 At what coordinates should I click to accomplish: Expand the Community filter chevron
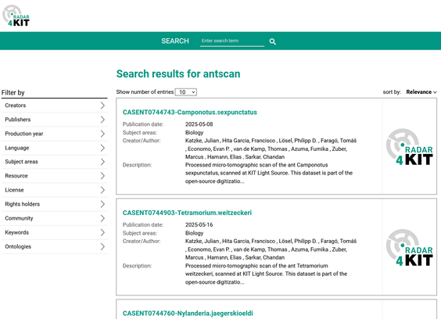[x=102, y=218]
